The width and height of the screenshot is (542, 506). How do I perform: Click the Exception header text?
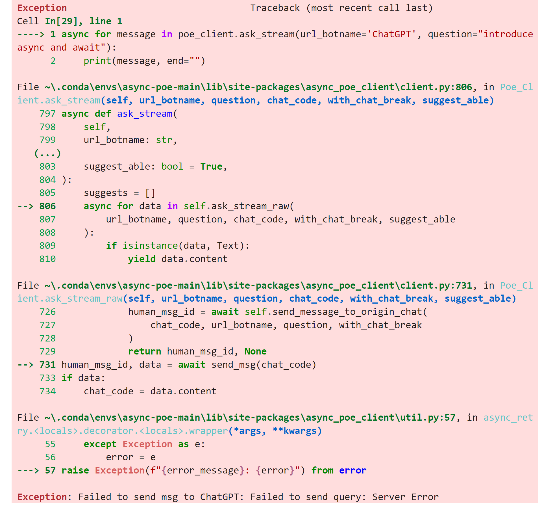point(41,8)
